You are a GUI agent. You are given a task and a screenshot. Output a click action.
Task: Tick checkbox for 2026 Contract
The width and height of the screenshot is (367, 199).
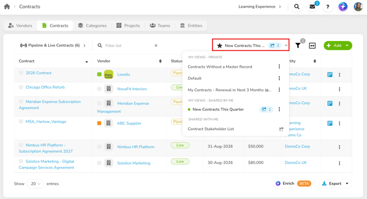click(21, 73)
